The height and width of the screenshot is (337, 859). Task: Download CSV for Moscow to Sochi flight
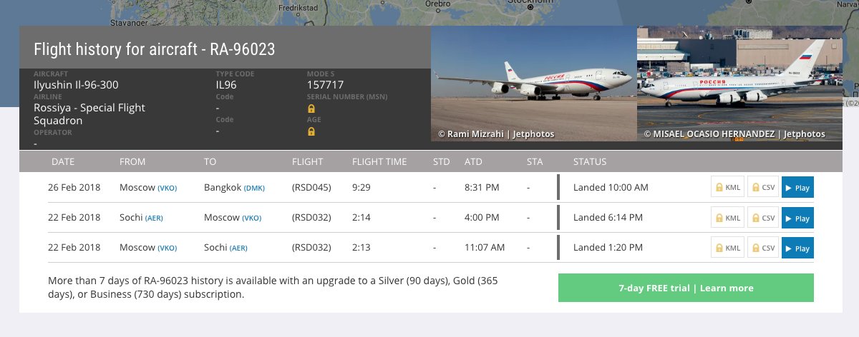763,248
